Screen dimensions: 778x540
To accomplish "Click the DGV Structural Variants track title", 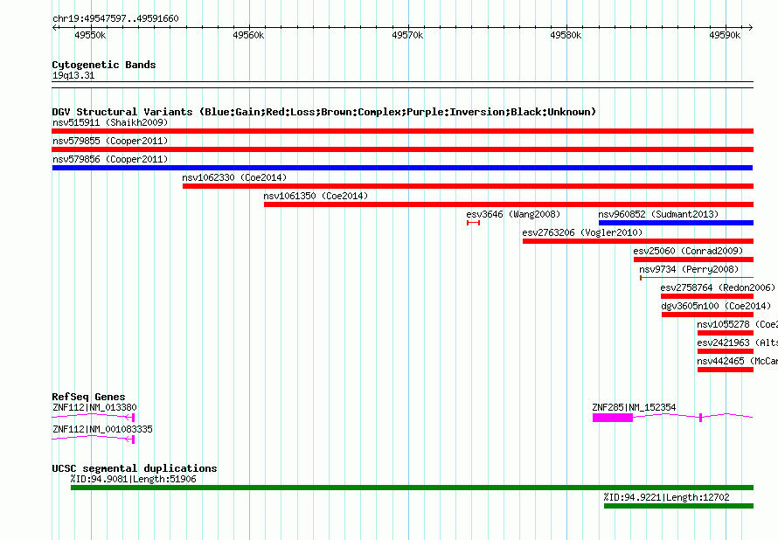I will pos(323,112).
